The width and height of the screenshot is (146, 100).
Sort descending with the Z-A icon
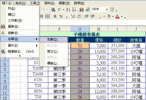tap(74, 10)
